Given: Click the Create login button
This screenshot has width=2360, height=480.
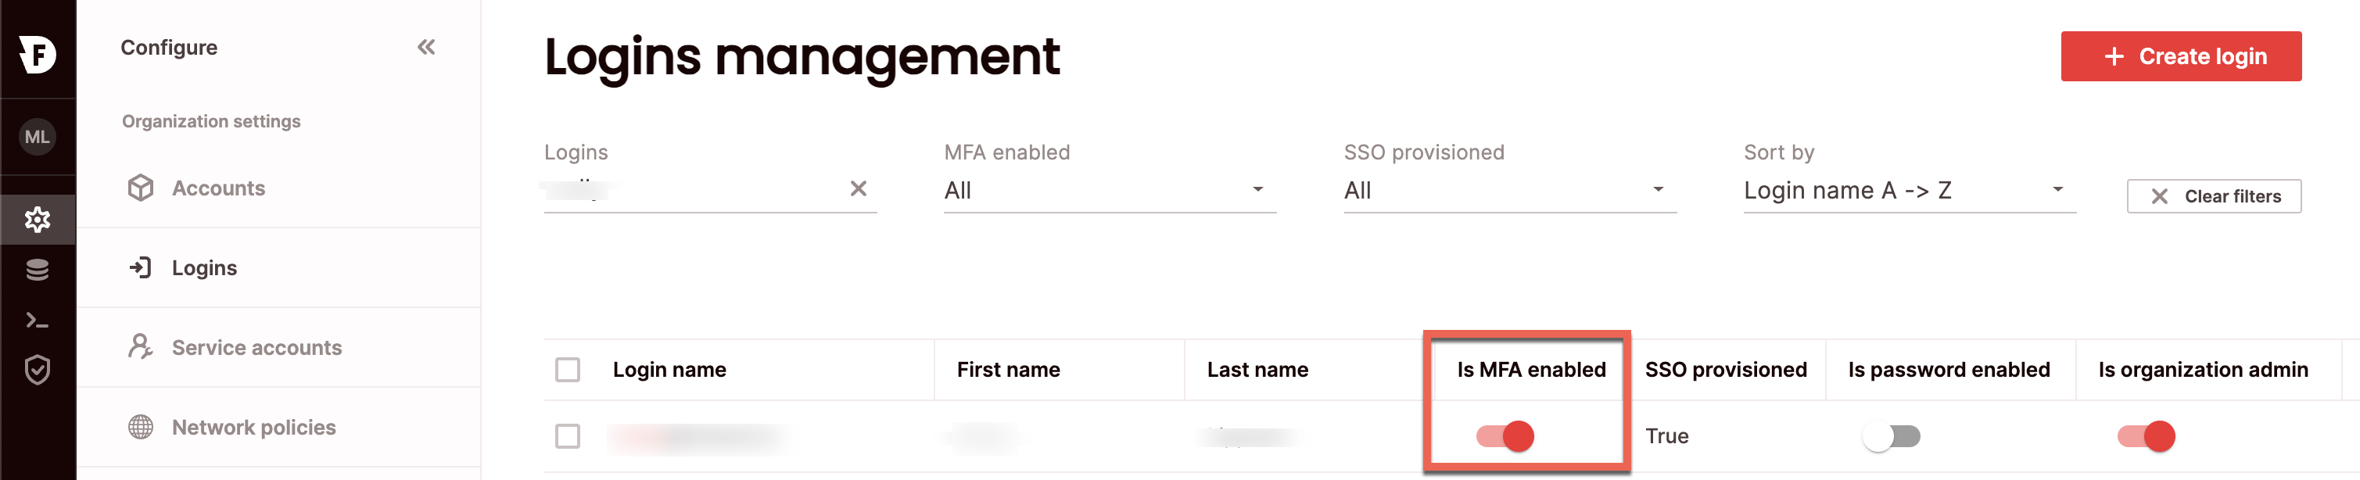Looking at the screenshot, I should pos(2180,57).
